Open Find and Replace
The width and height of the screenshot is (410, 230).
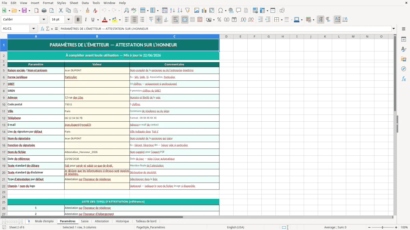pyautogui.click(x=126, y=11)
